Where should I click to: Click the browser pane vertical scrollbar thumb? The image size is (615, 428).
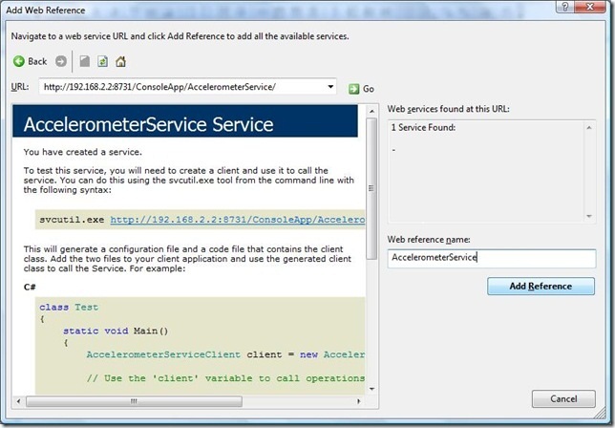point(371,188)
